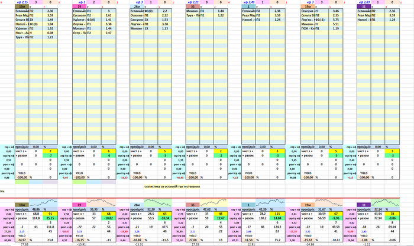Select the odds value 1,92
Viewport: 414px width, 246px height.
[50, 28]
